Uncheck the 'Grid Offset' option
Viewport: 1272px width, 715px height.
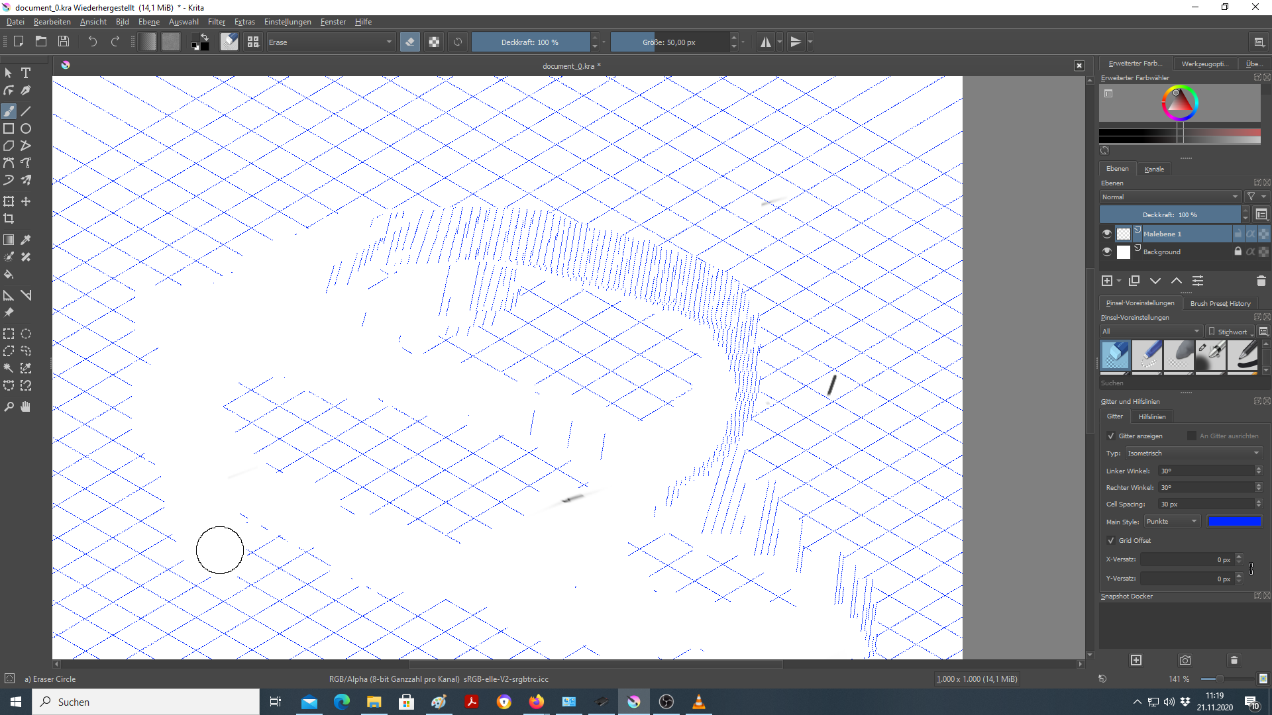(x=1110, y=540)
